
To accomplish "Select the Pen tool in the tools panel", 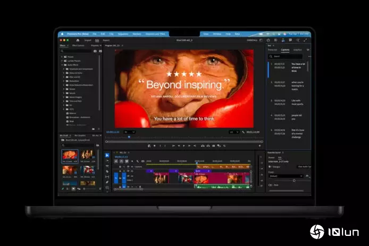I will [107, 182].
